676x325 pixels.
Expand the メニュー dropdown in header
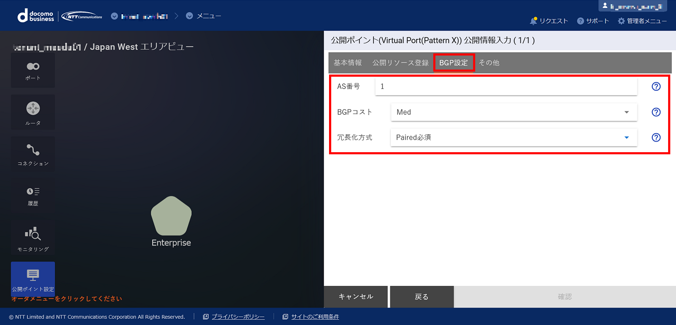[190, 16]
